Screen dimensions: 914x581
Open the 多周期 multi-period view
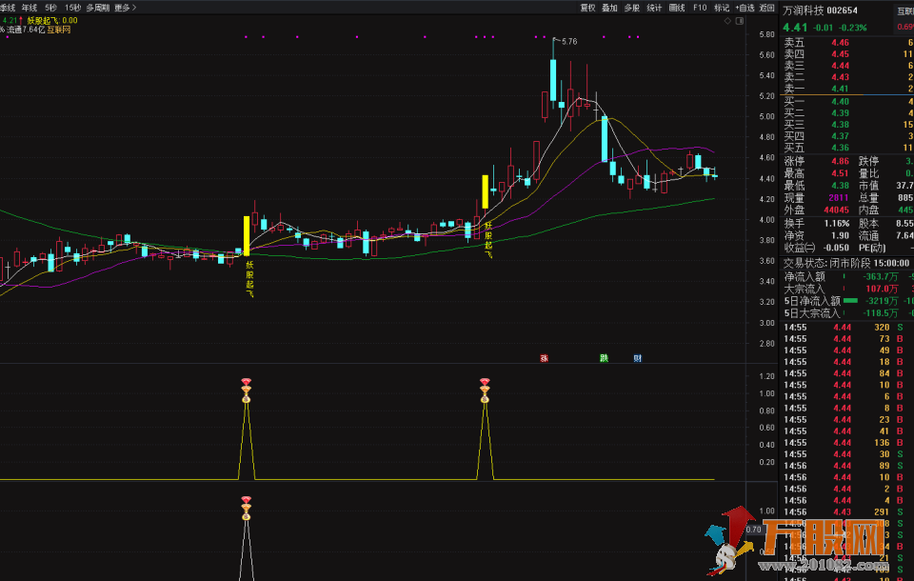[x=97, y=7]
